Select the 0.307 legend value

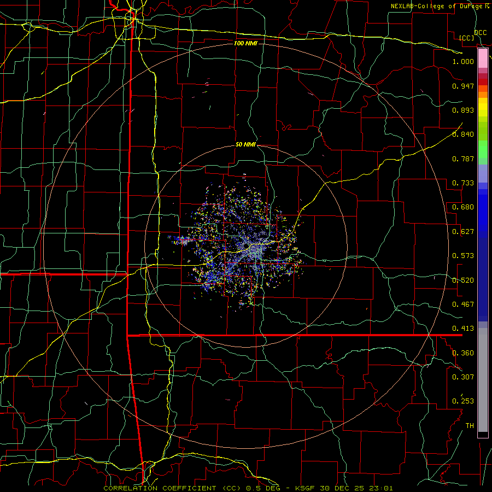(463, 377)
